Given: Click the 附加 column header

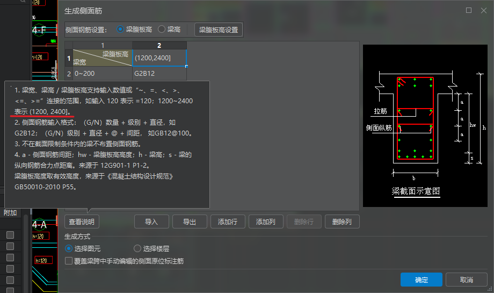Looking at the screenshot, I should click(x=10, y=213).
